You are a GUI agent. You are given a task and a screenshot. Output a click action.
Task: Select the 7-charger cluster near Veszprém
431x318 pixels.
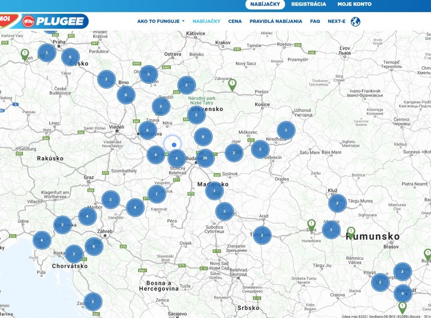157,194
